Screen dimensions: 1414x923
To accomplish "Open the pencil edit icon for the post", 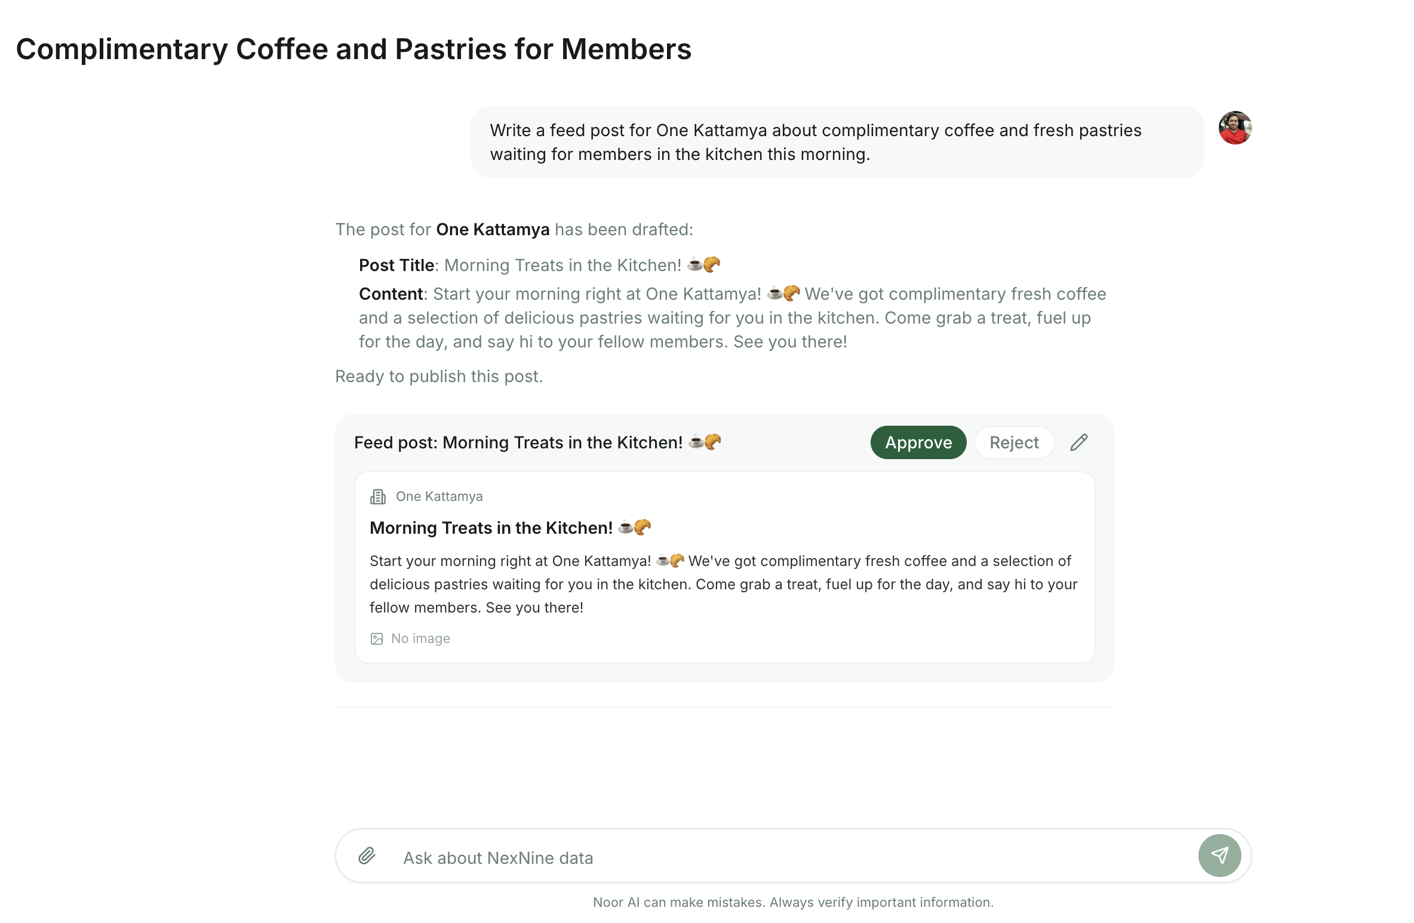I will pos(1078,442).
